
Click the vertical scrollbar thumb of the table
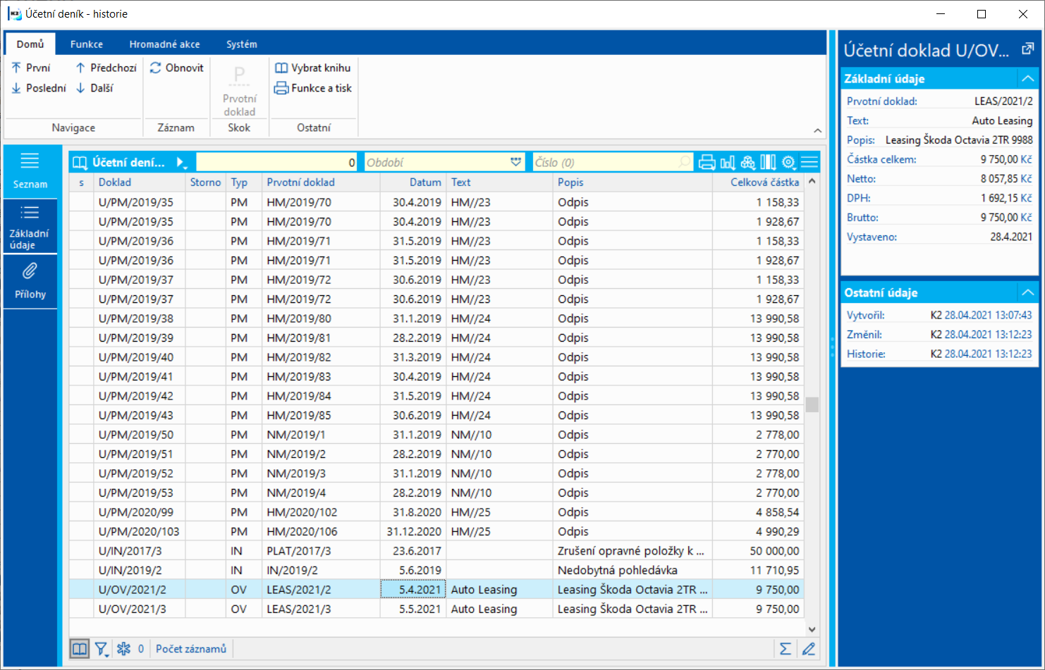pos(812,404)
